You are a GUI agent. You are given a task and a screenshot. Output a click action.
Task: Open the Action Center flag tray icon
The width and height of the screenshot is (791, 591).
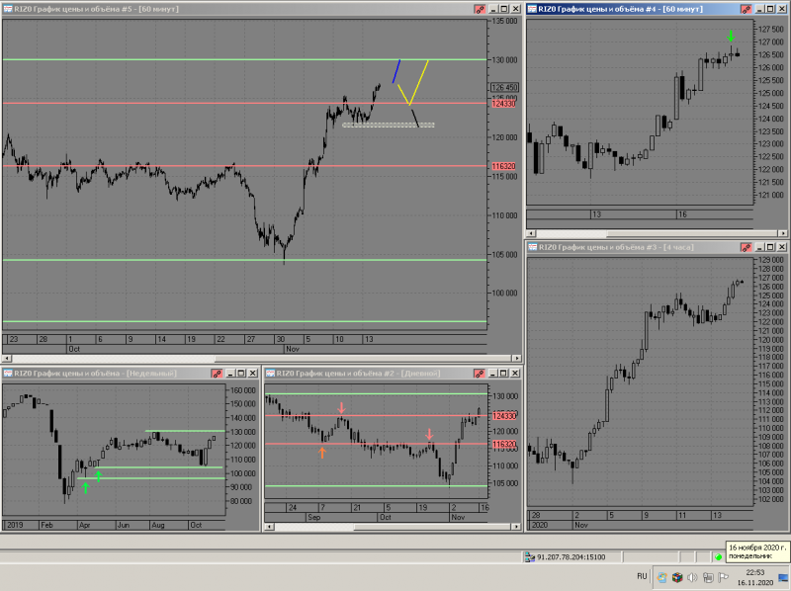click(723, 577)
